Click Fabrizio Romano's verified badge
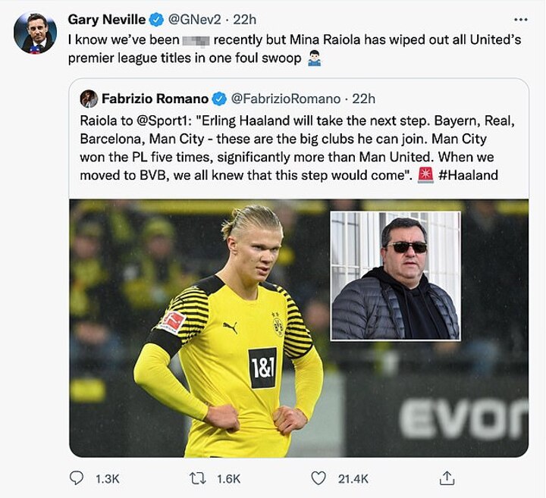Viewport: 546px width, 498px height. pos(218,99)
